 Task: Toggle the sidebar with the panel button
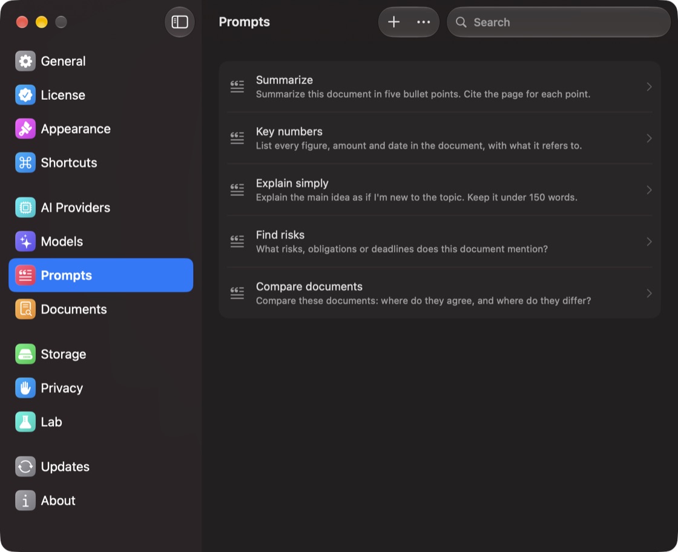pyautogui.click(x=179, y=22)
